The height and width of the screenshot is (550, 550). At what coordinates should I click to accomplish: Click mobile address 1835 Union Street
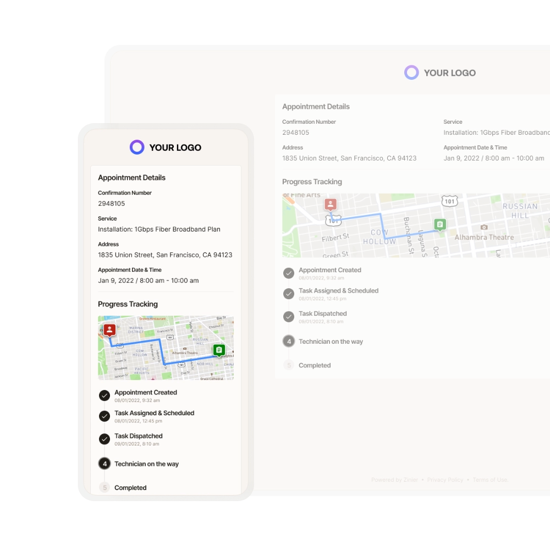(165, 255)
